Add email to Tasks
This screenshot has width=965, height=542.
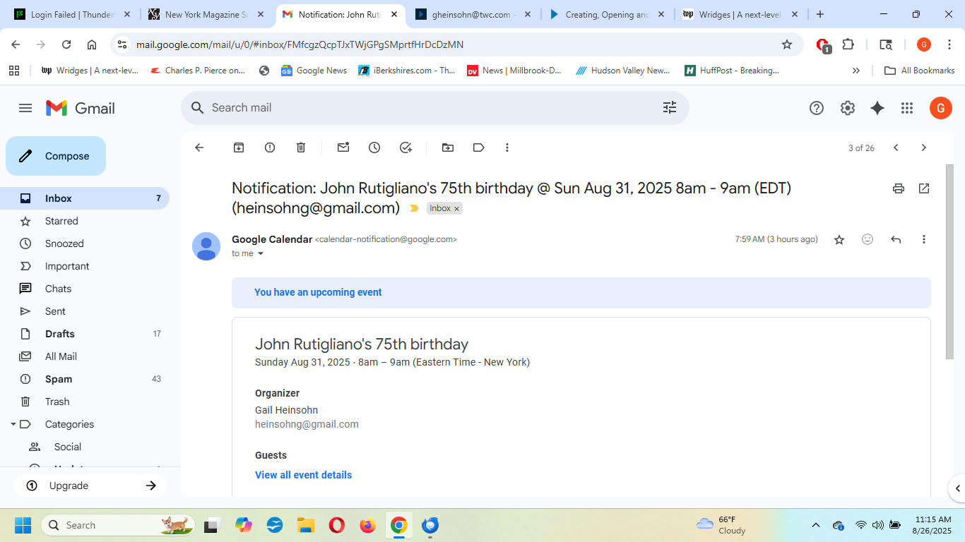click(405, 147)
